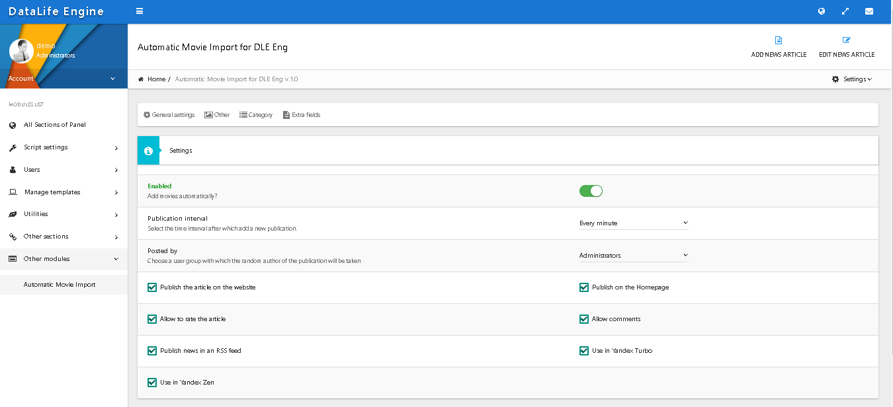Screen dimensions: 893x407
Task: Click the Add News Article document icon
Action: (779, 40)
